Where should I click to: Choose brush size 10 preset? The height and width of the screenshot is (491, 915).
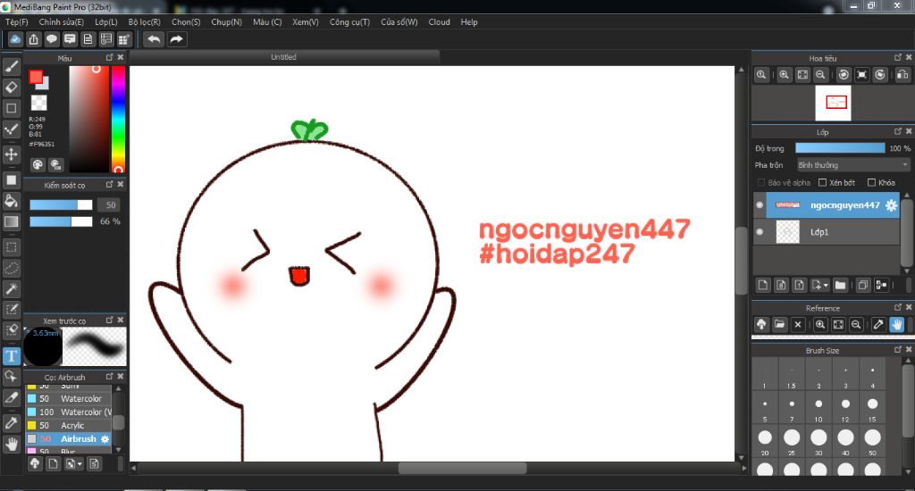tap(818, 408)
